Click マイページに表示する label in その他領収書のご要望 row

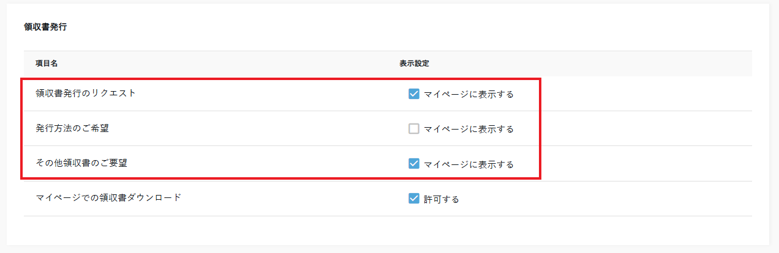(469, 164)
